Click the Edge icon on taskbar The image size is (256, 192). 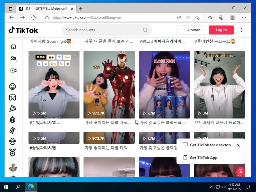[31, 187]
